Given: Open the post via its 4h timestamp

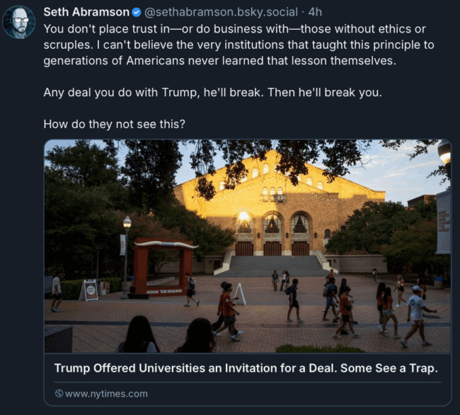Looking at the screenshot, I should coord(315,12).
